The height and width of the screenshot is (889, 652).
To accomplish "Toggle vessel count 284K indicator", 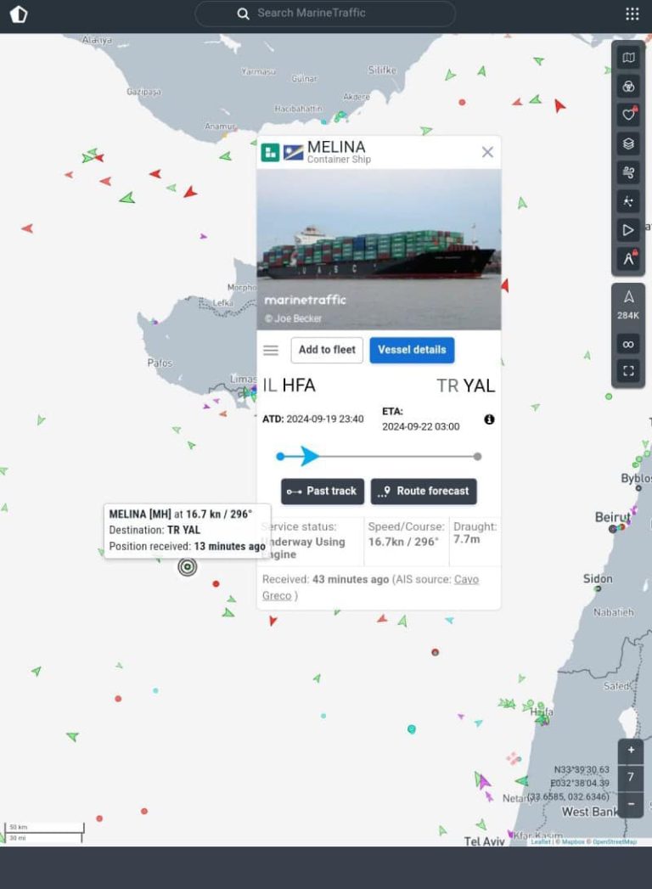I will pos(628,305).
